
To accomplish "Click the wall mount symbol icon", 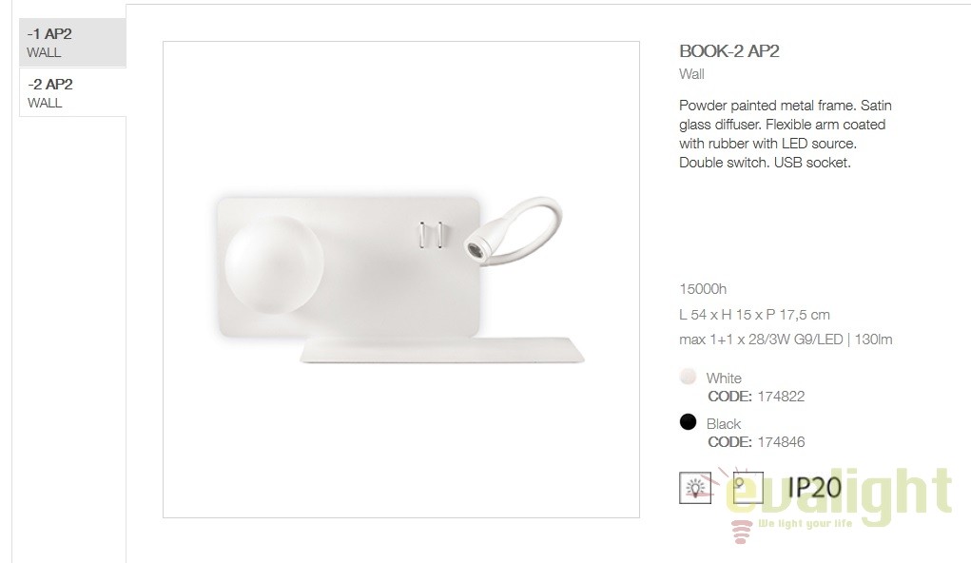I will tap(748, 488).
